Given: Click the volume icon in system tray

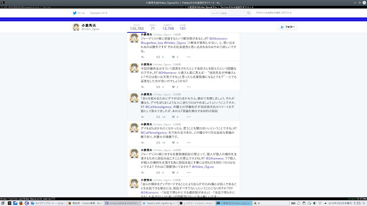Looking at the screenshot, I should (315, 203).
